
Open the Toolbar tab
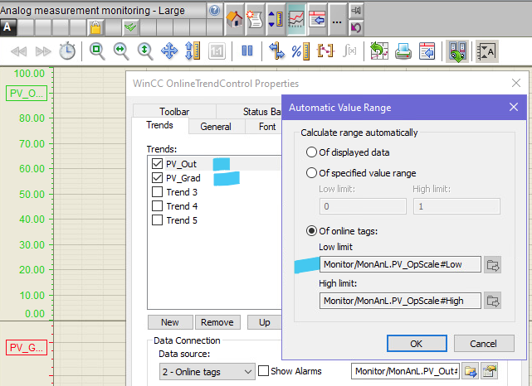click(174, 112)
